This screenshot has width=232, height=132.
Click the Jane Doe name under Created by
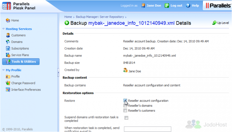[135, 71]
